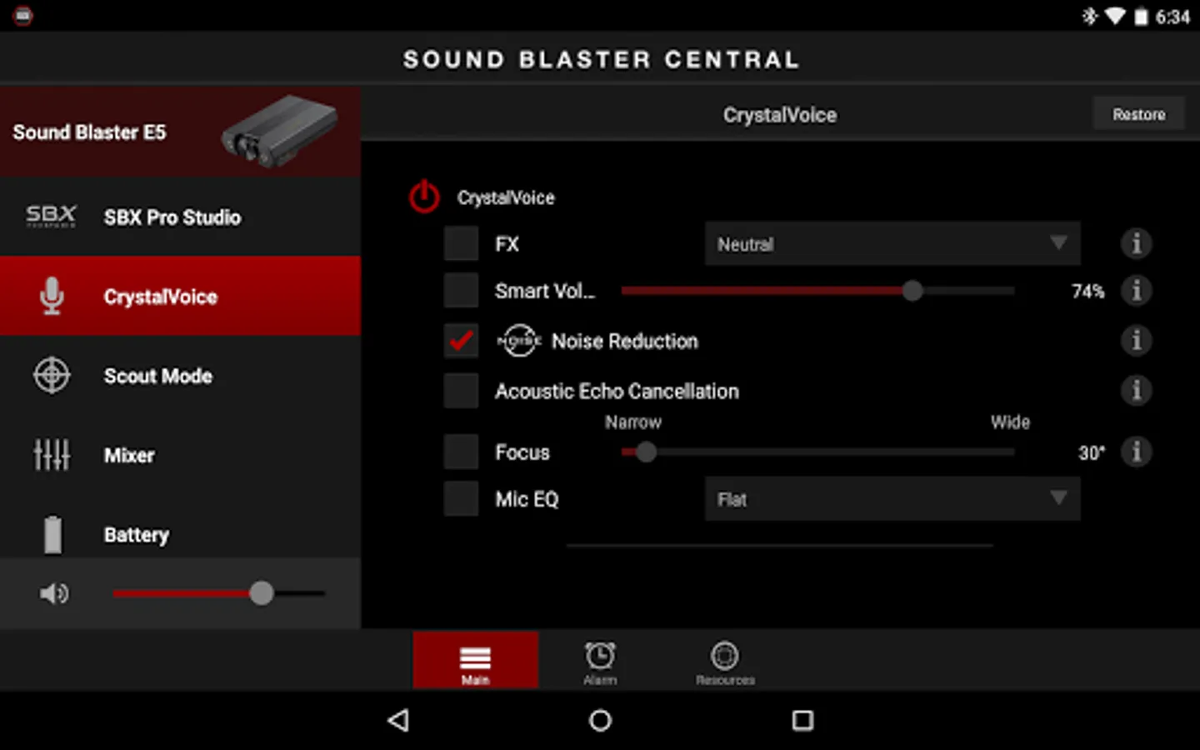Click the 30° Focus value

pos(1091,452)
